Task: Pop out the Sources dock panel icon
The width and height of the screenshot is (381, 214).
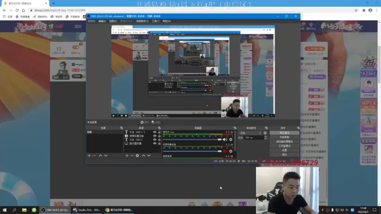Action: coord(160,128)
